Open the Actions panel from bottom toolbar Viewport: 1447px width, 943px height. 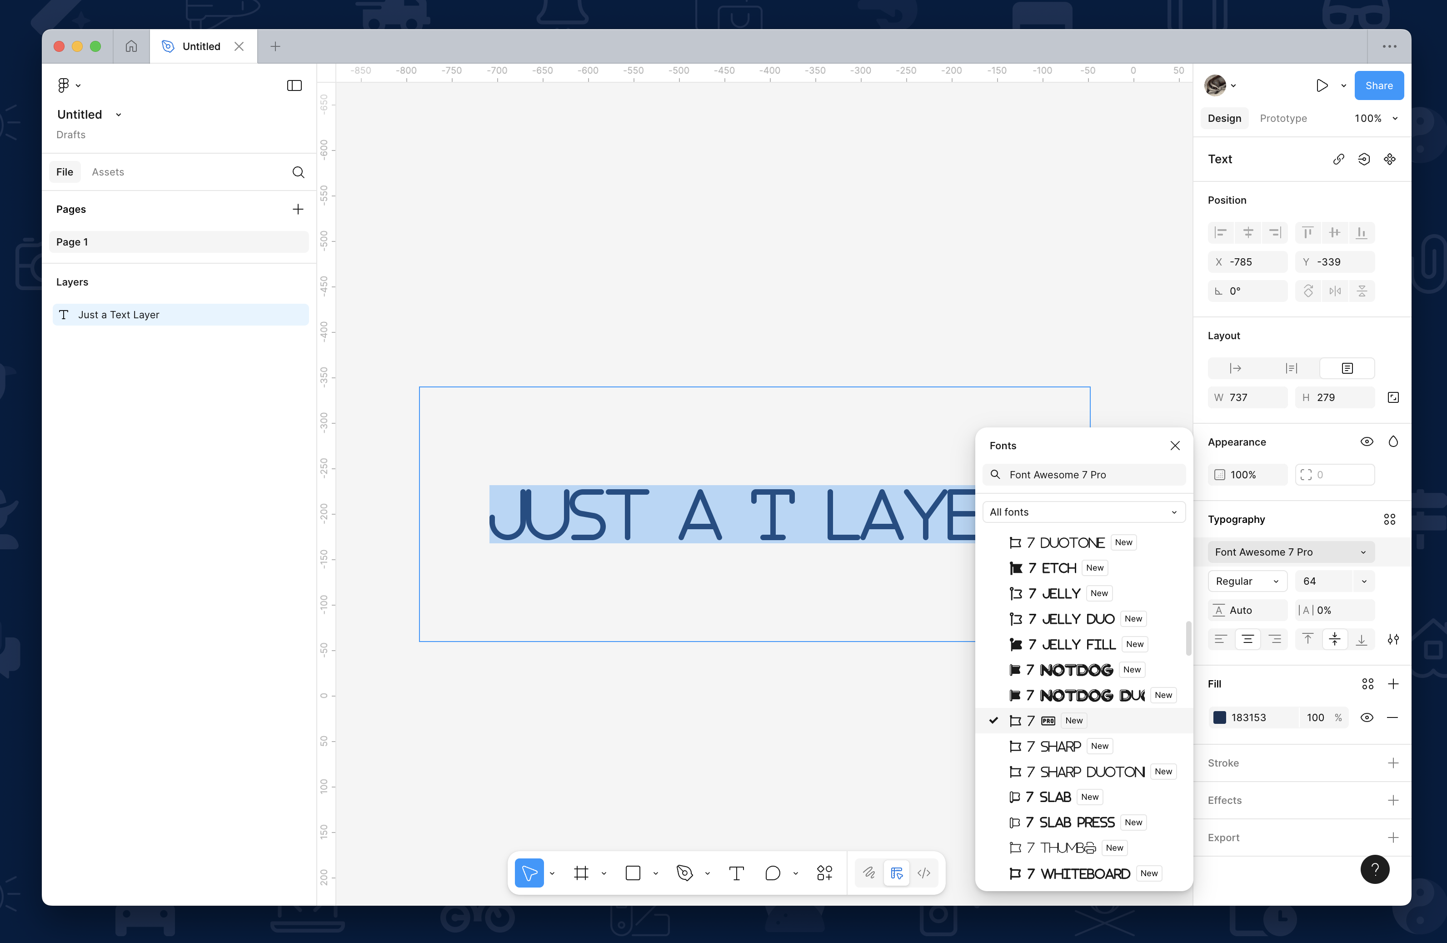click(824, 873)
